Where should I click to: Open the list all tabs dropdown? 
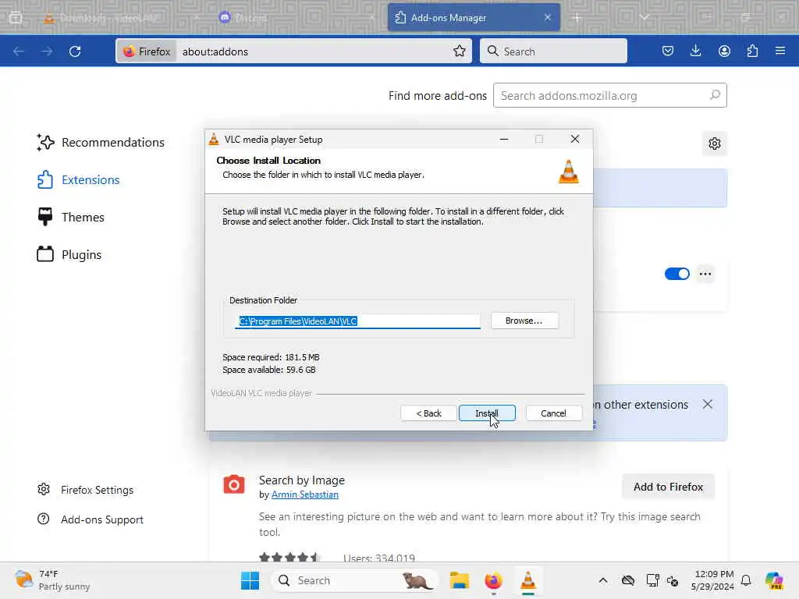644,17
